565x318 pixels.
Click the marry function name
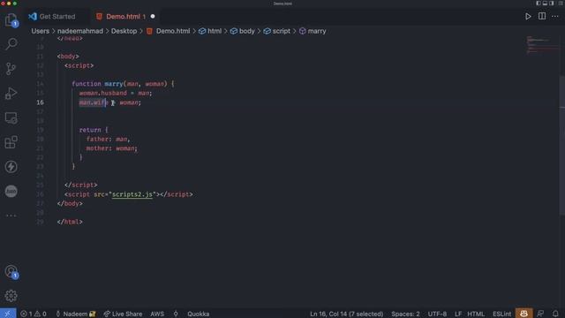[x=114, y=84]
